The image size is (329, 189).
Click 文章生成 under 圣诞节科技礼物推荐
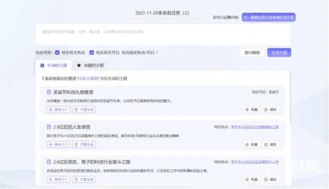[84, 109]
